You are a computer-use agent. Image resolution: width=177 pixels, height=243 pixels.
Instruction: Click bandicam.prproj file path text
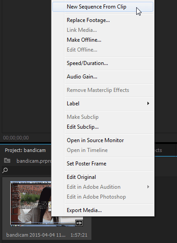pos(34,161)
